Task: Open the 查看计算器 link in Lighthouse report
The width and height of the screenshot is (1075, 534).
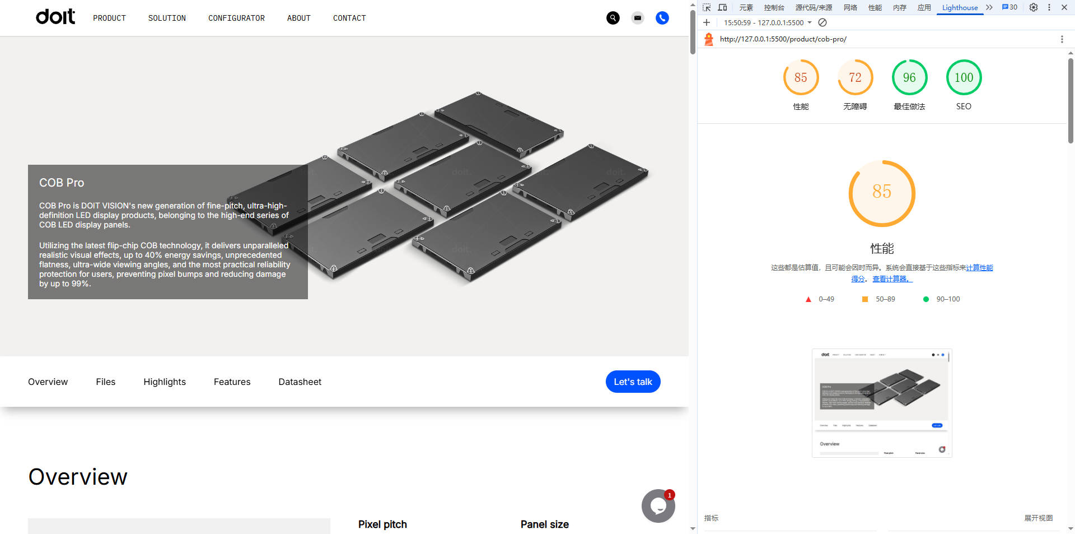Action: (x=892, y=278)
